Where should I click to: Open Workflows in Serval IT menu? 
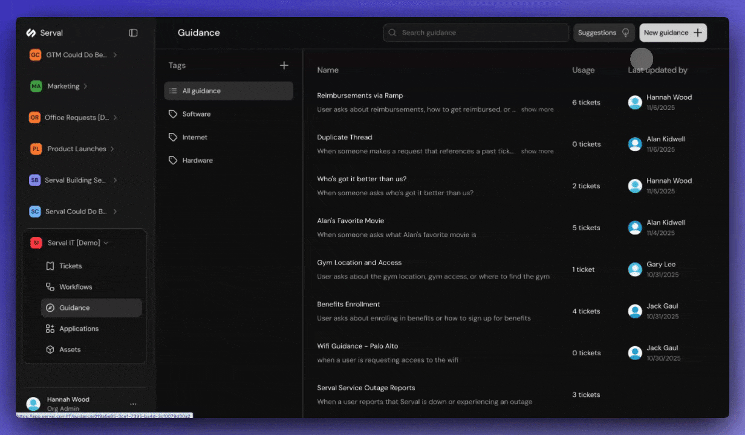click(x=91, y=287)
